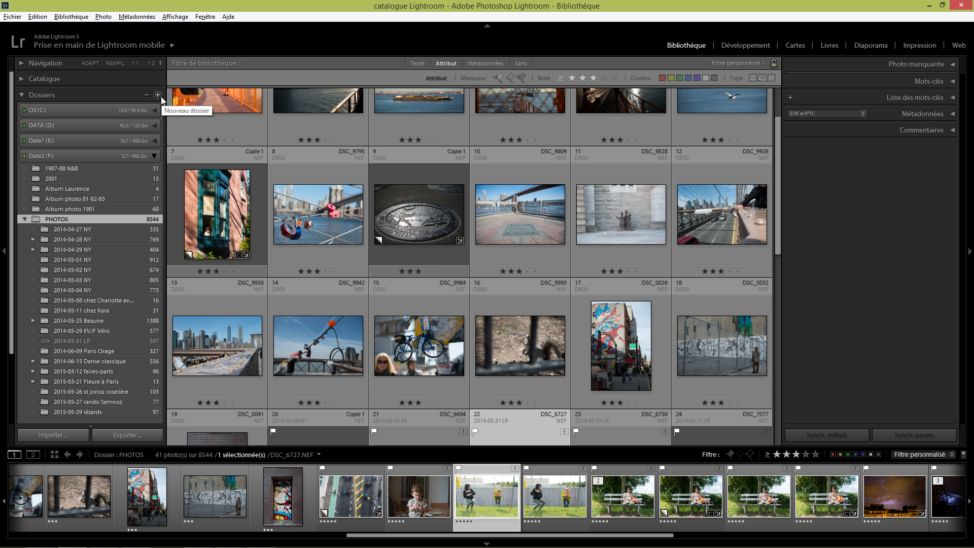This screenshot has width=974, height=548.
Task: Click the go back arrow in filmstrip bar
Action: click(67, 455)
